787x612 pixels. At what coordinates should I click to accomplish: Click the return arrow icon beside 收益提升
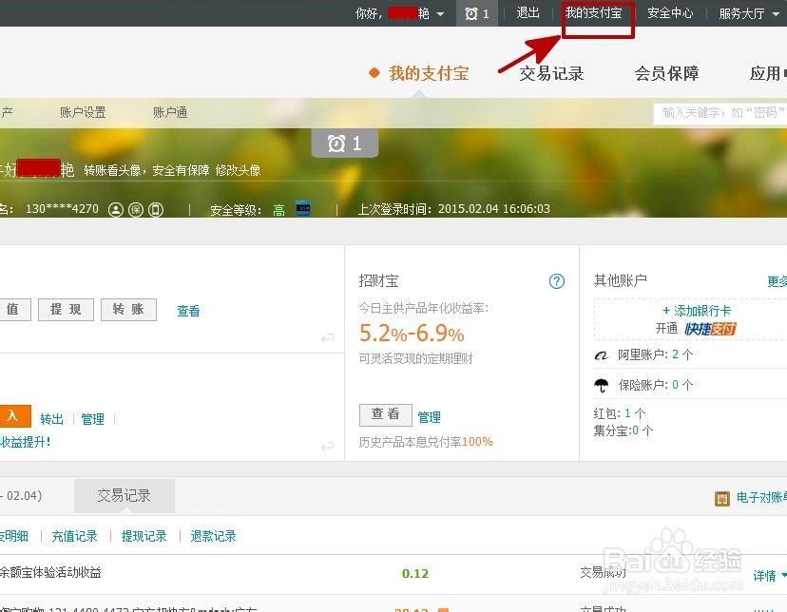click(x=327, y=446)
